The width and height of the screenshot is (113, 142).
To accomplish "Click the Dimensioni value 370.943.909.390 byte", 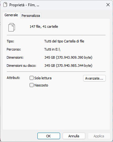I will pyautogui.click(x=68, y=57).
